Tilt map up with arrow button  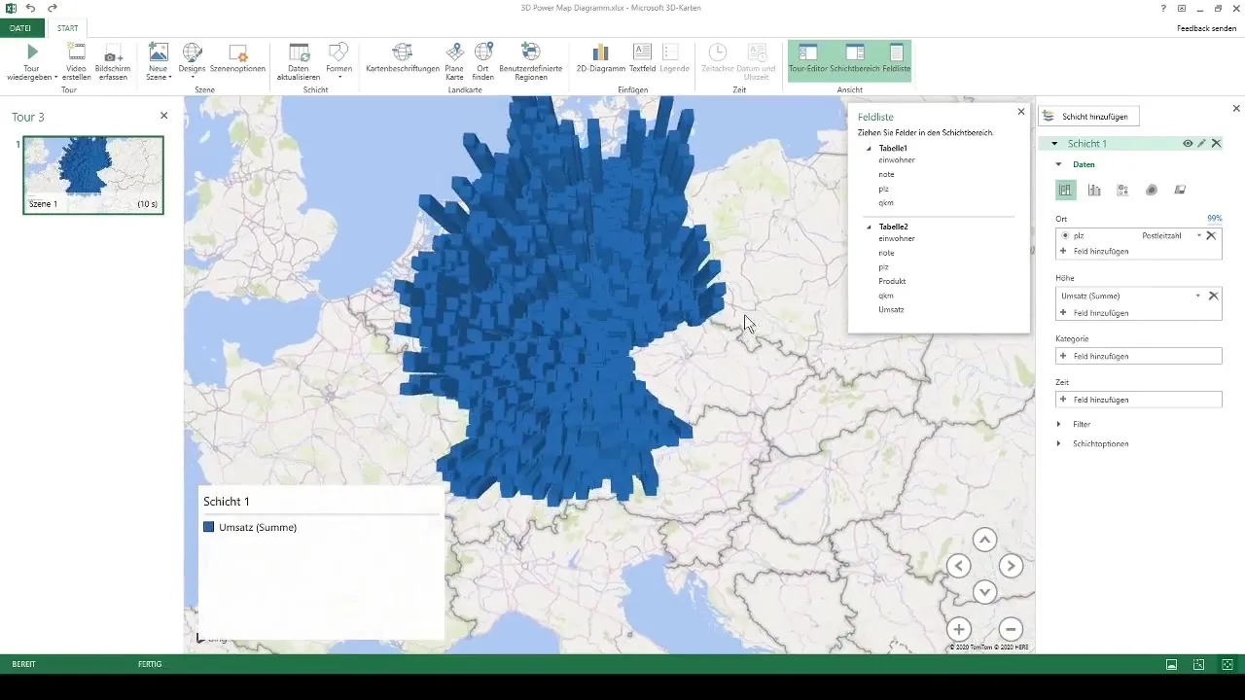tap(984, 541)
